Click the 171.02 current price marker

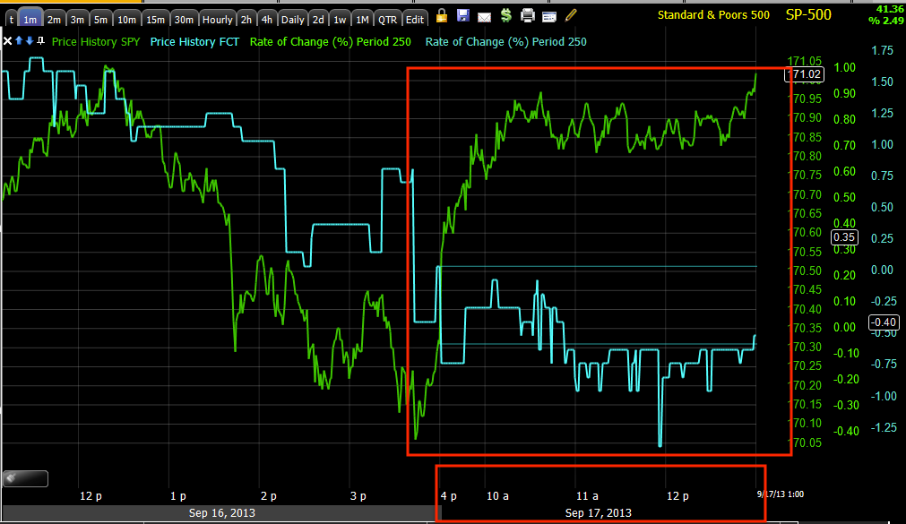805,74
